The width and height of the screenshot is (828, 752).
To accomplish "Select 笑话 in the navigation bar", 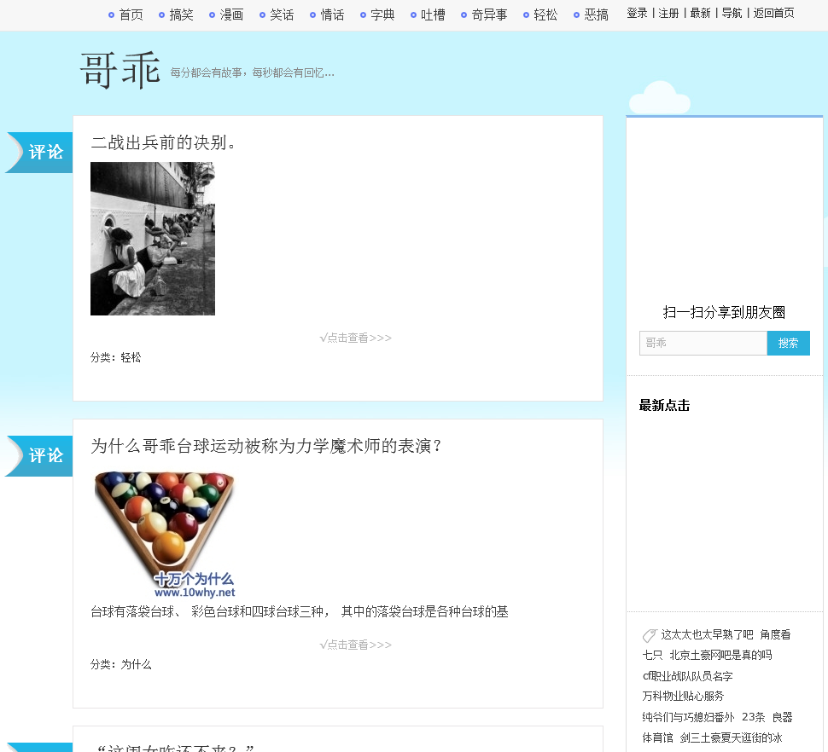I will click(x=282, y=14).
